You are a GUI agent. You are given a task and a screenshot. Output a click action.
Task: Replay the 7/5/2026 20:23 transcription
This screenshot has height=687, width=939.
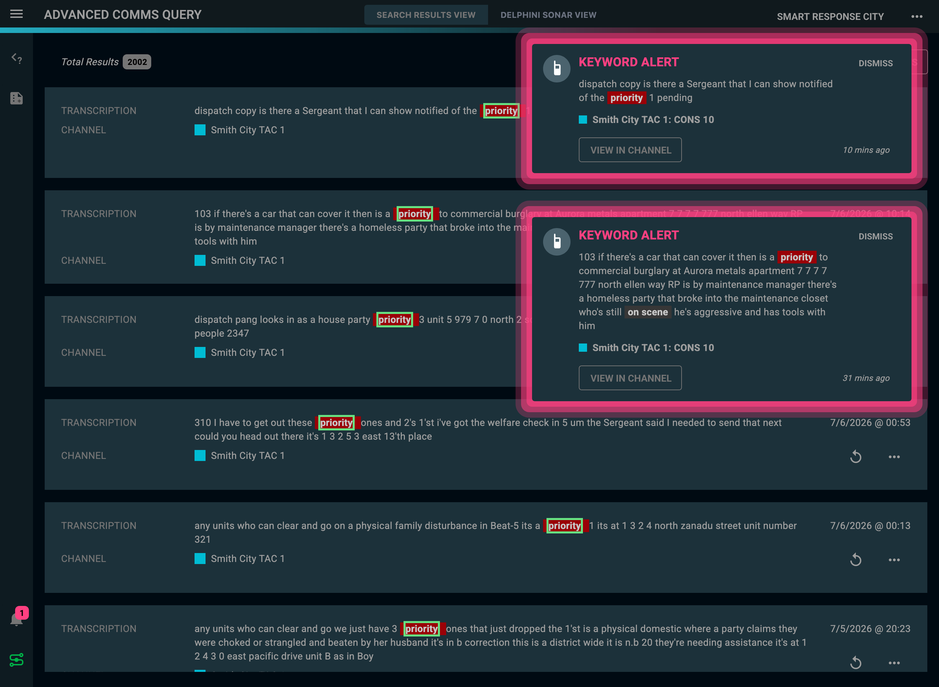pos(855,663)
